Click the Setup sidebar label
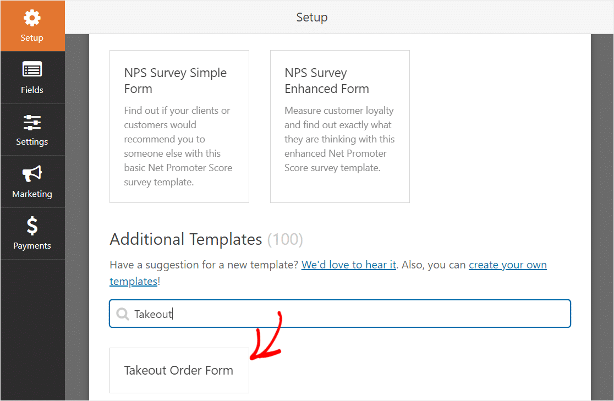 pyautogui.click(x=32, y=38)
